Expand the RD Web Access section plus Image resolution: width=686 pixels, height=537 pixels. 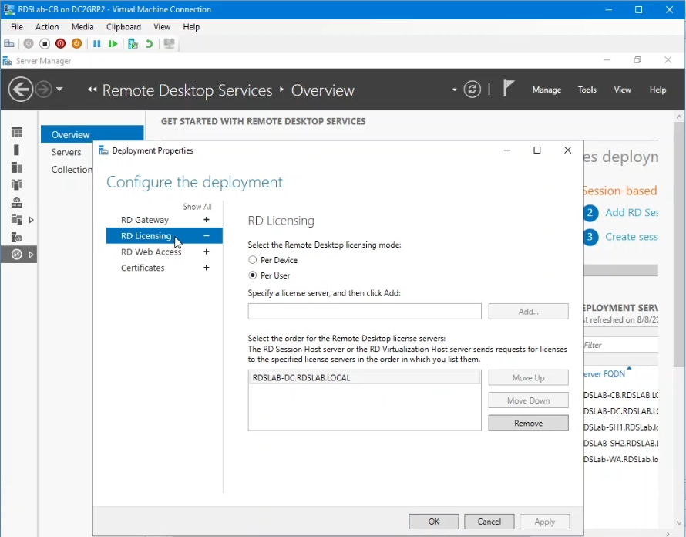tap(207, 252)
